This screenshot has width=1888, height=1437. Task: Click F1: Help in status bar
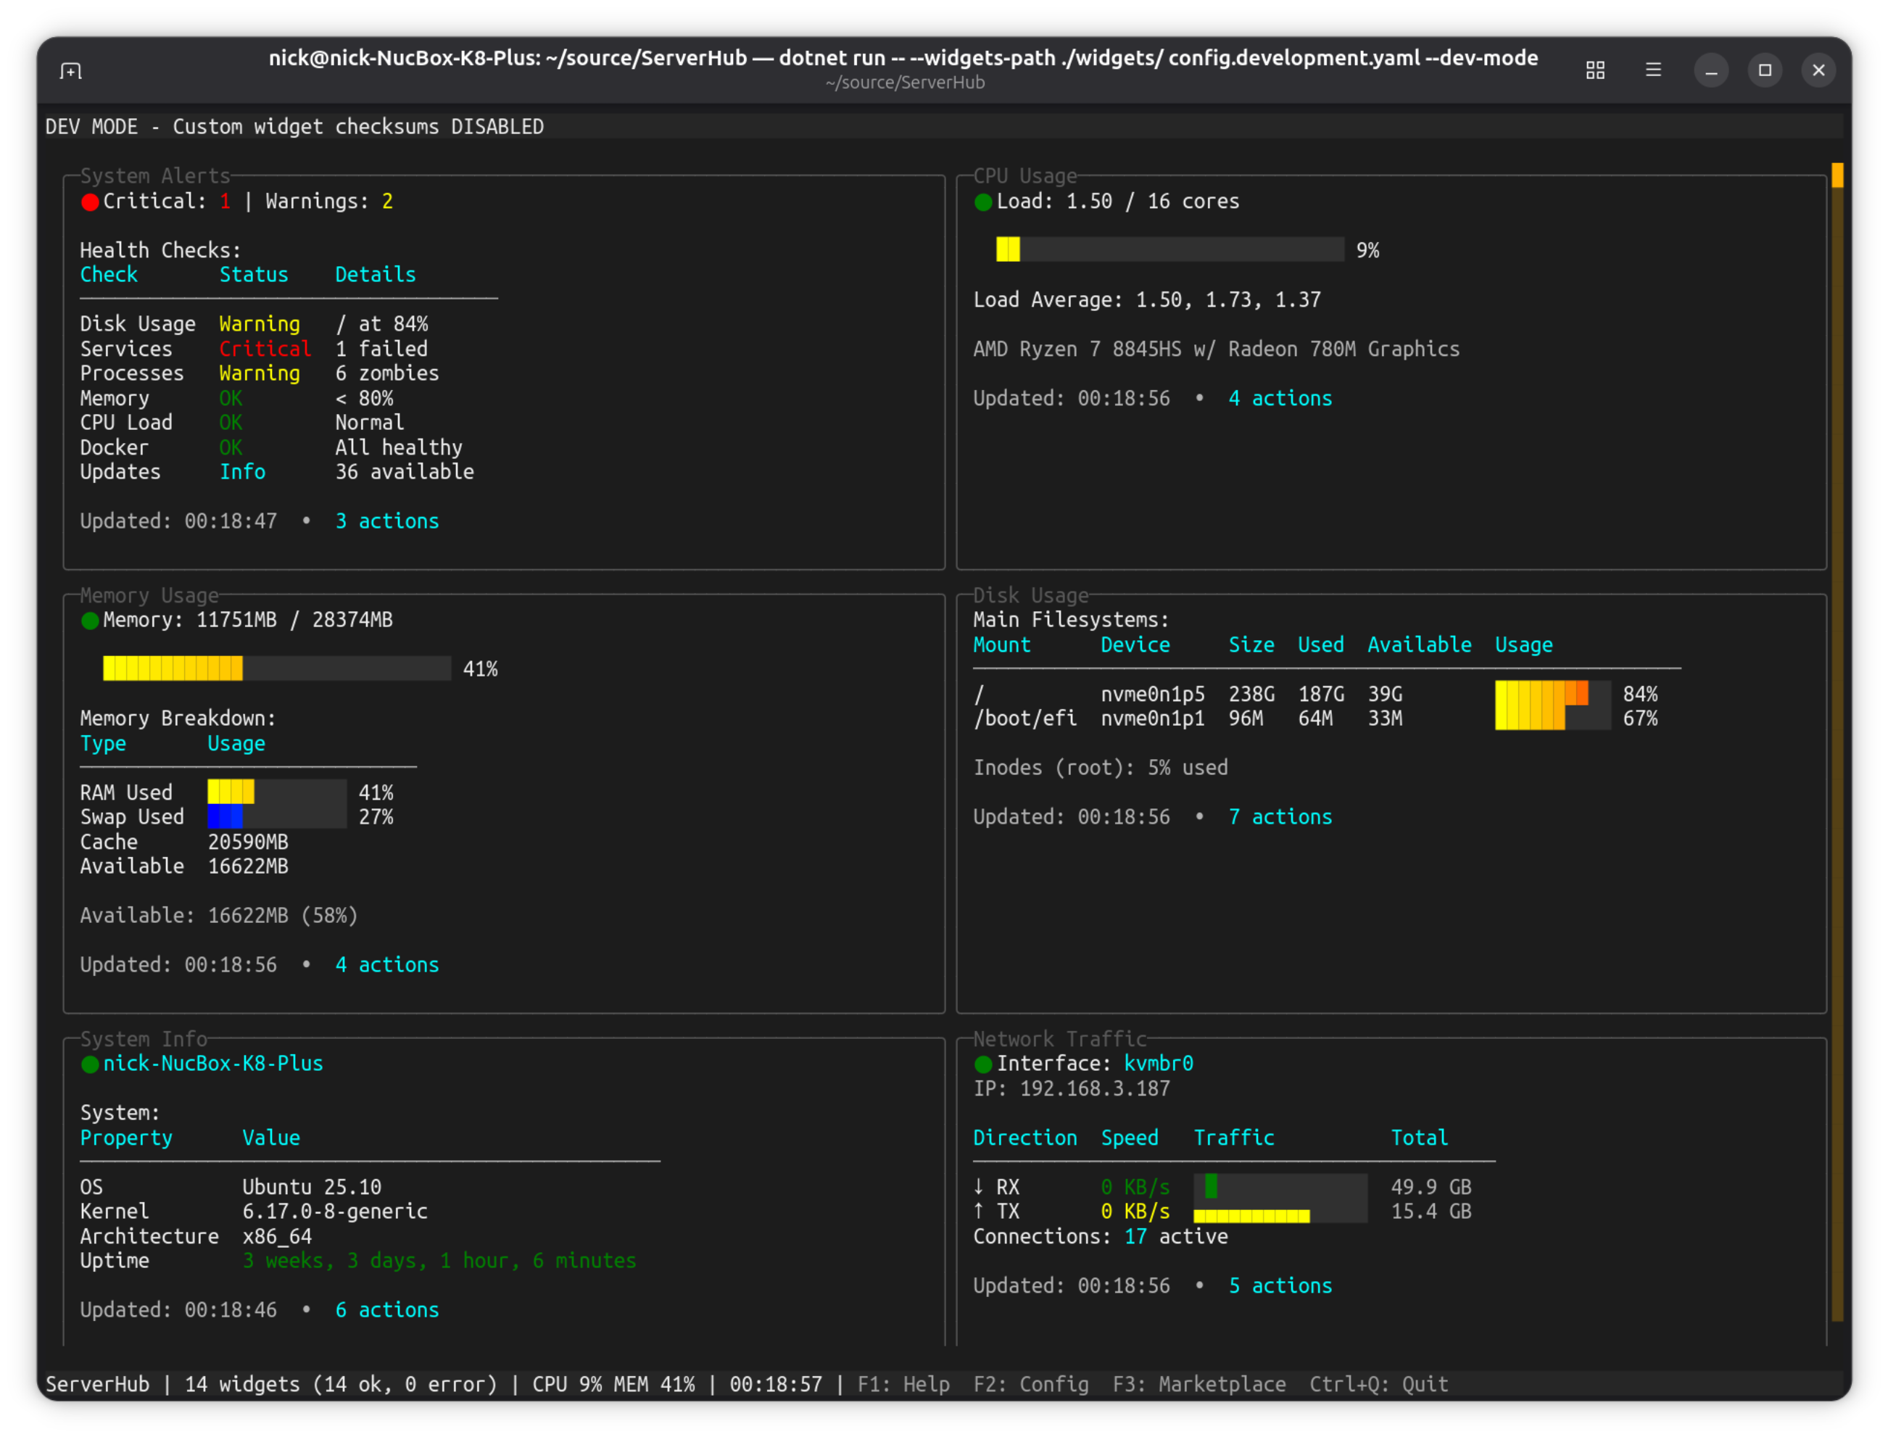click(x=903, y=1385)
